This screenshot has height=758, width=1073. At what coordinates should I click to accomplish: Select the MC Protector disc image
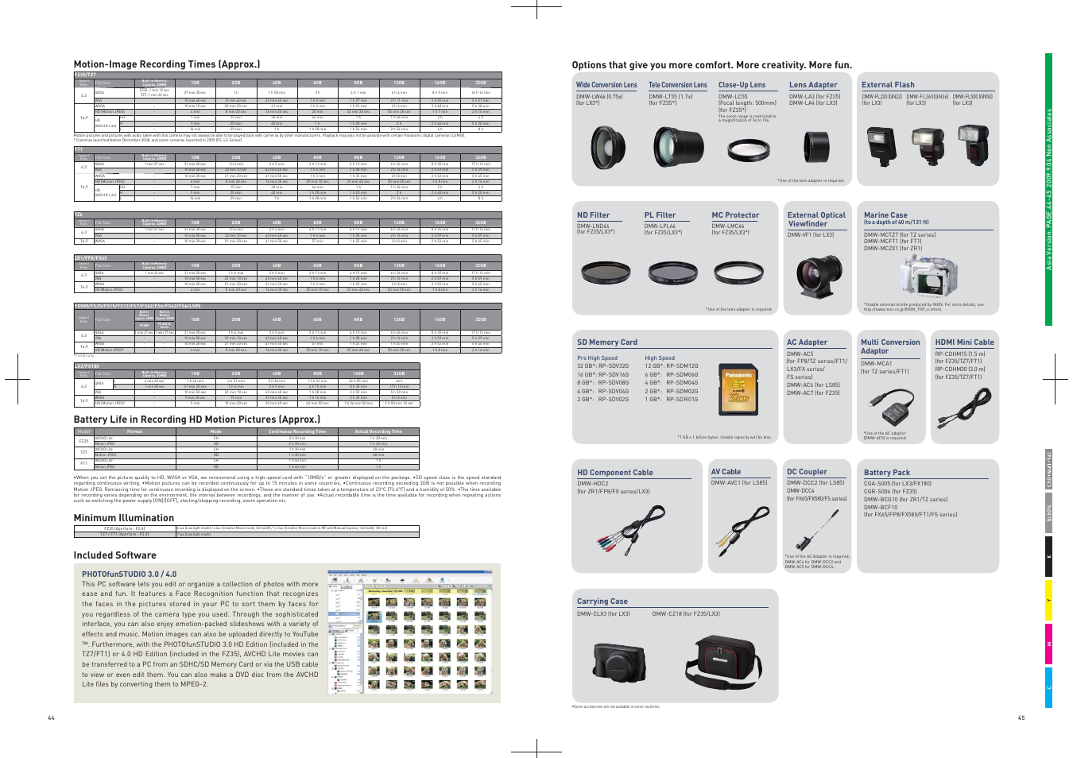[738, 273]
